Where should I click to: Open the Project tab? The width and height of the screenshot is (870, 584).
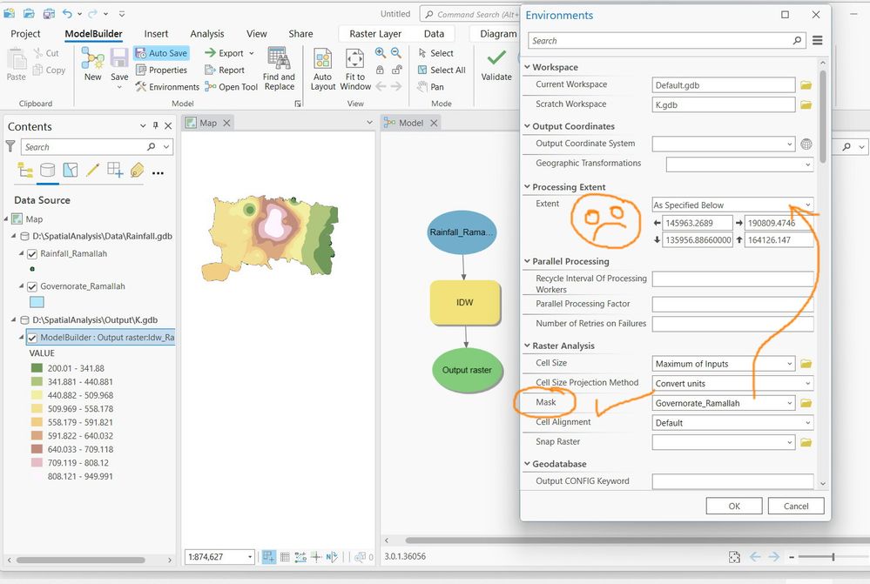point(25,34)
